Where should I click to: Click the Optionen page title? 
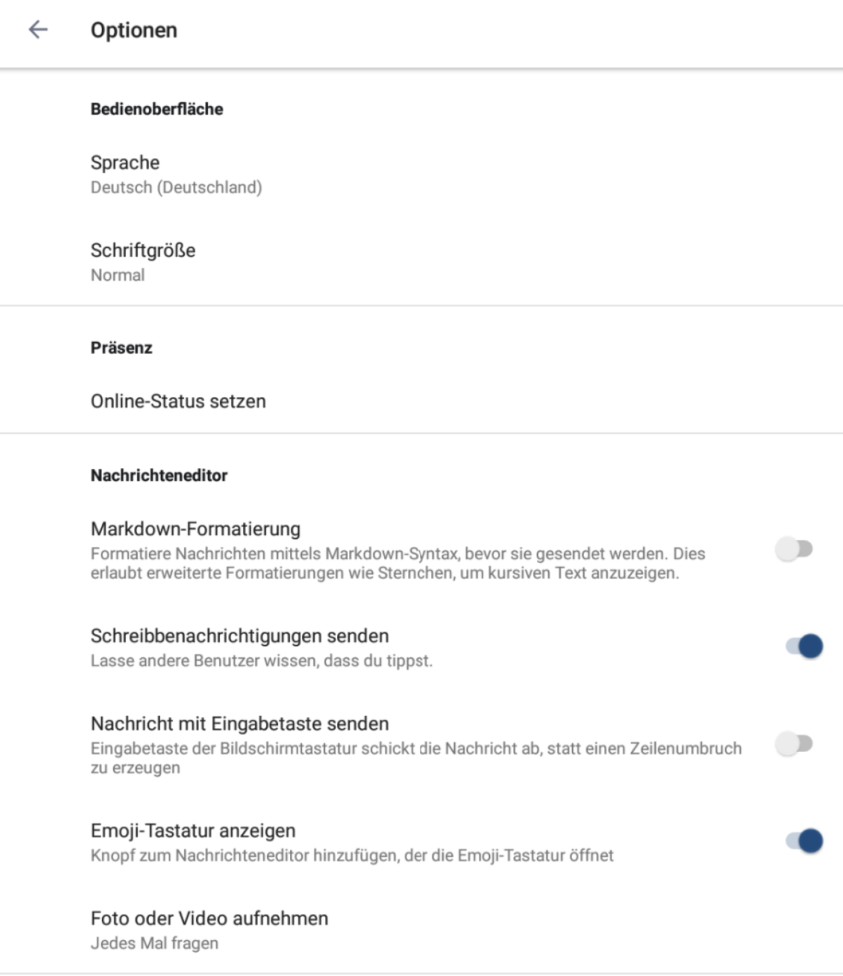pos(133,30)
